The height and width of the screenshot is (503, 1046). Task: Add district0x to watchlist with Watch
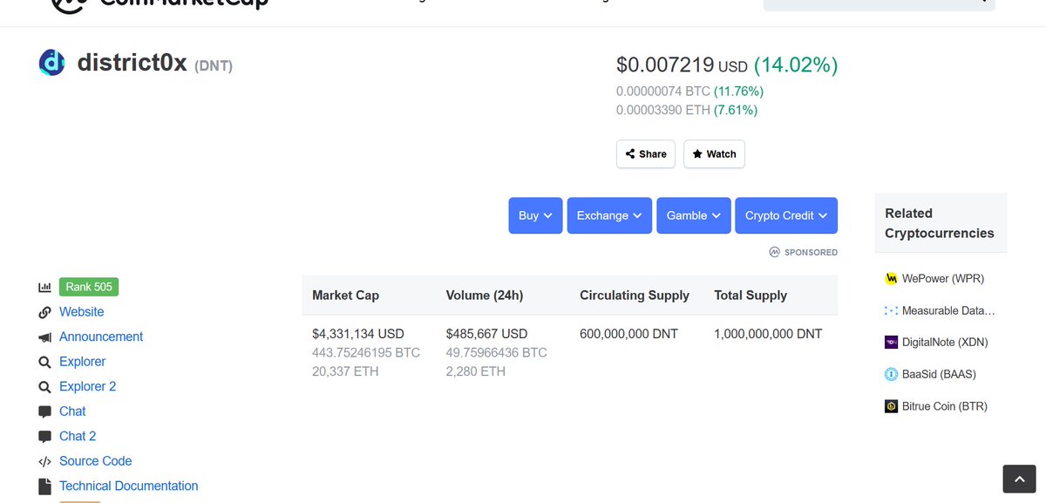tap(714, 153)
